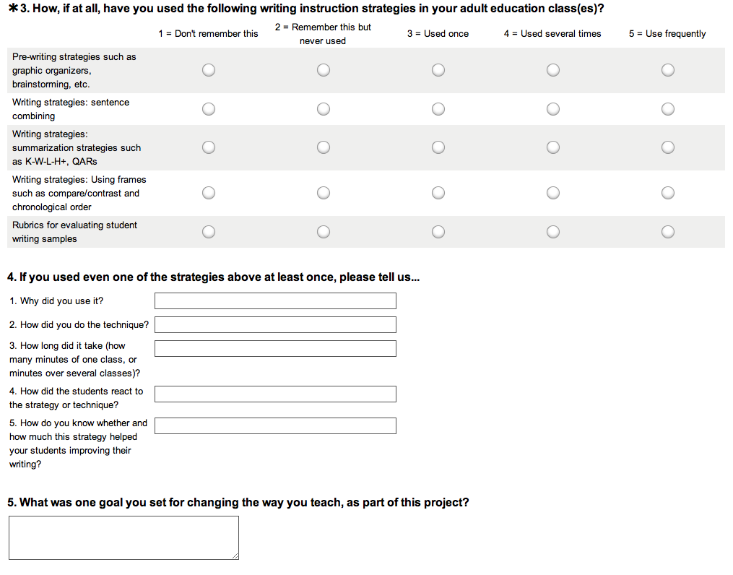The width and height of the screenshot is (733, 575).
Task: Mark 'Remember this but never used' for sentence combining
Action: click(324, 109)
